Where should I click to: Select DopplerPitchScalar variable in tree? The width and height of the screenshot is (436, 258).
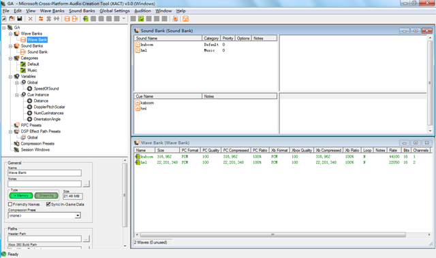click(x=49, y=107)
